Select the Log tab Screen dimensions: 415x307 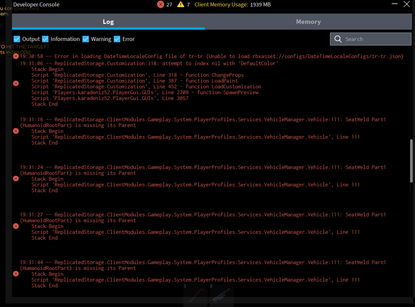[x=108, y=22]
